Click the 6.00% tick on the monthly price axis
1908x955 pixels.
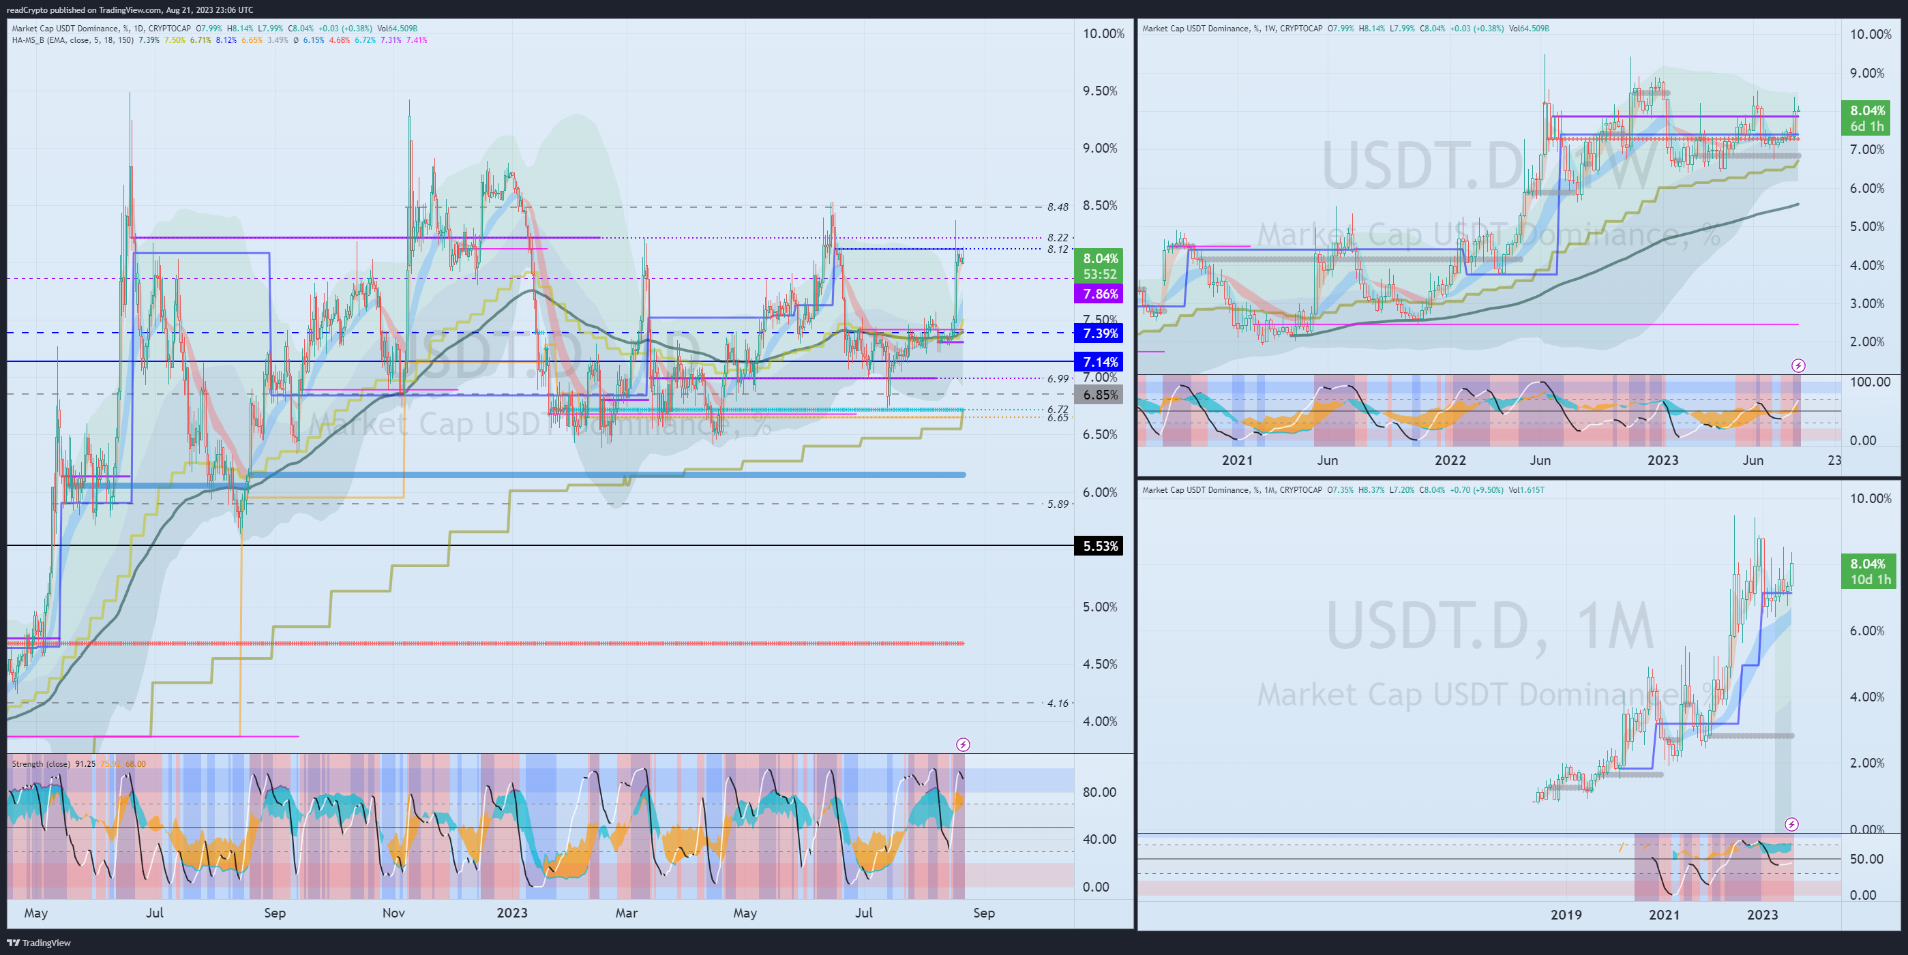[x=1867, y=631]
